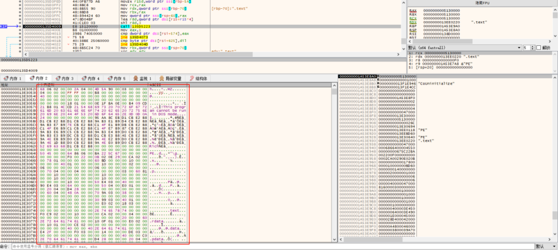The width and height of the screenshot is (558, 250).
Task: Open the 内存 5 tab
Action: [117, 78]
